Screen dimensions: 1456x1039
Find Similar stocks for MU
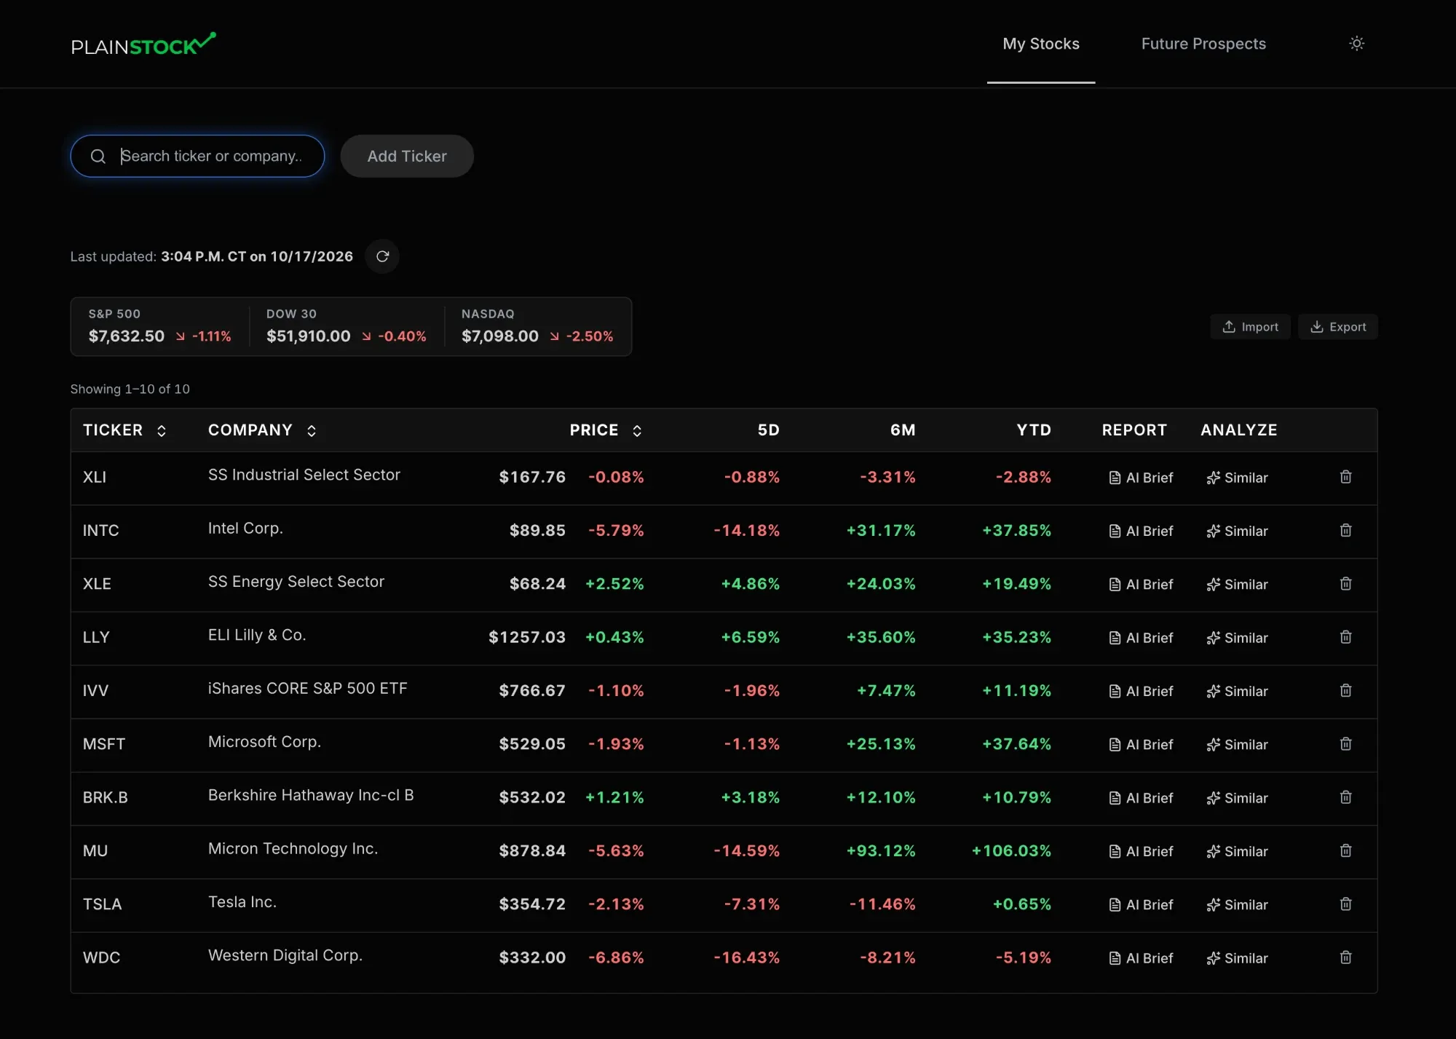click(1237, 851)
